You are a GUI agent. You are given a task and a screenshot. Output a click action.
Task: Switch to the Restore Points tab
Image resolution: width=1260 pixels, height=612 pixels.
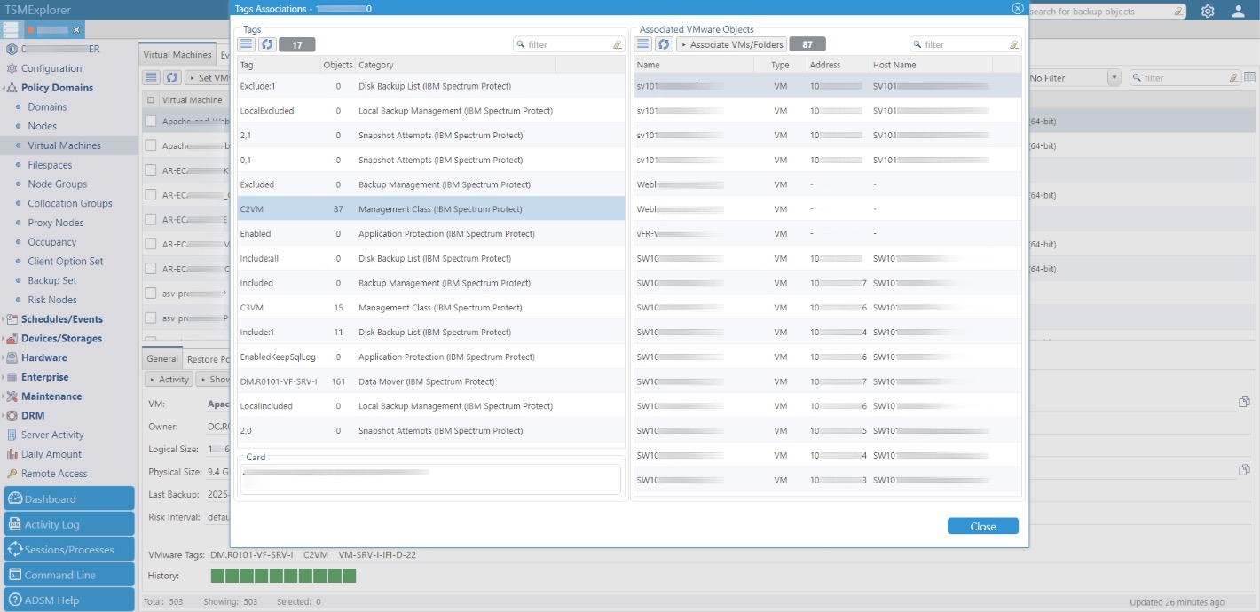coord(206,359)
